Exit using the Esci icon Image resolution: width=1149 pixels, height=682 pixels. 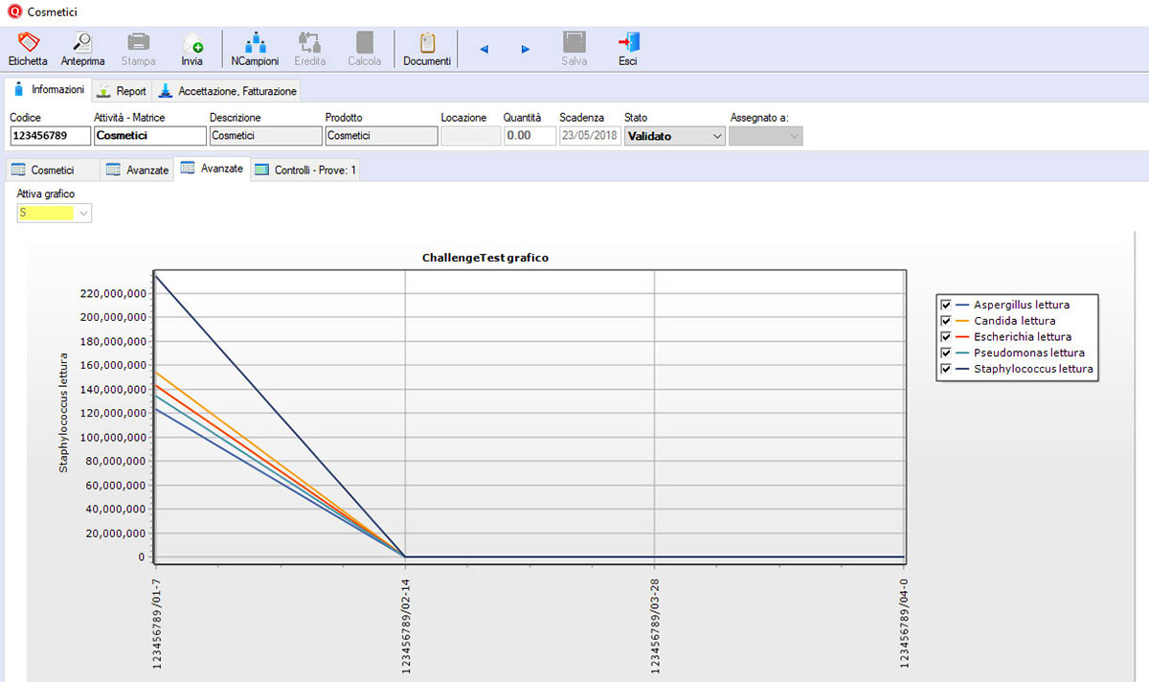pos(627,48)
